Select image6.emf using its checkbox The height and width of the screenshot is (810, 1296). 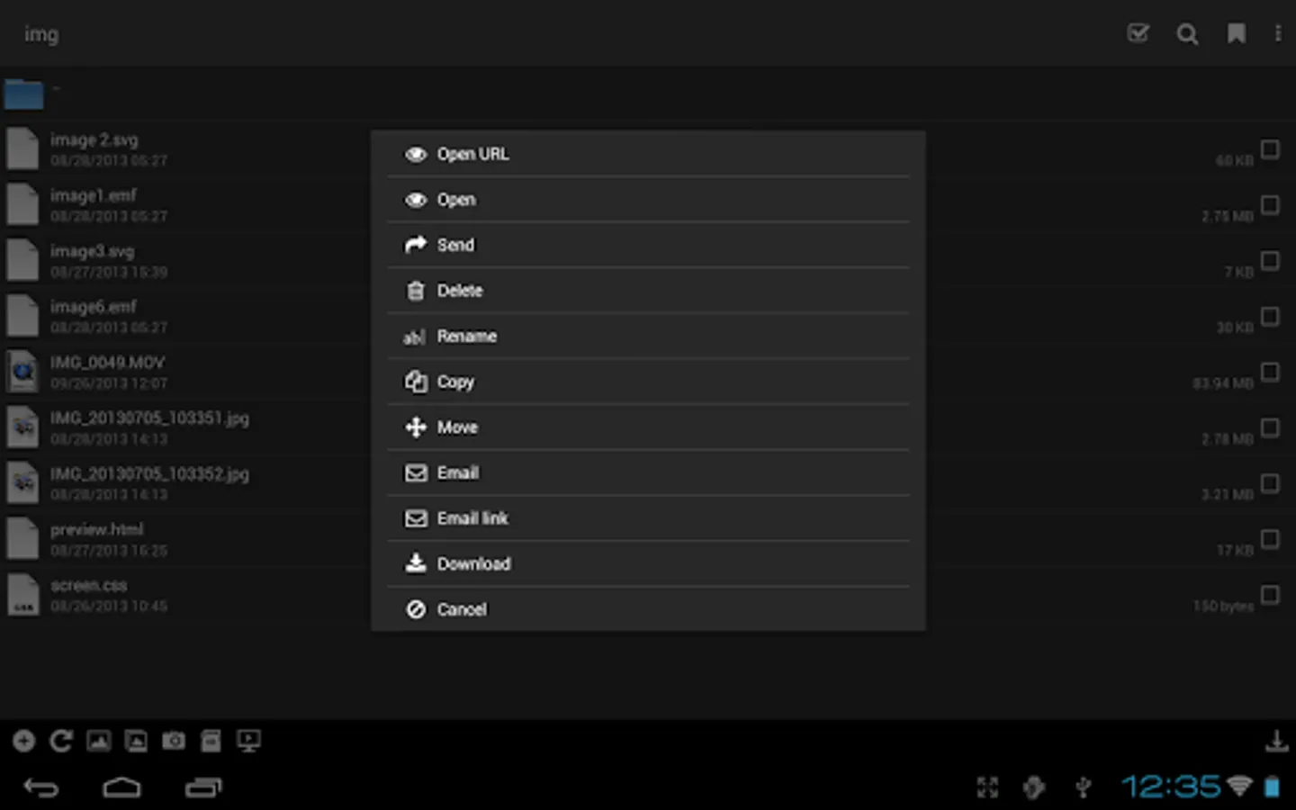(x=1270, y=316)
